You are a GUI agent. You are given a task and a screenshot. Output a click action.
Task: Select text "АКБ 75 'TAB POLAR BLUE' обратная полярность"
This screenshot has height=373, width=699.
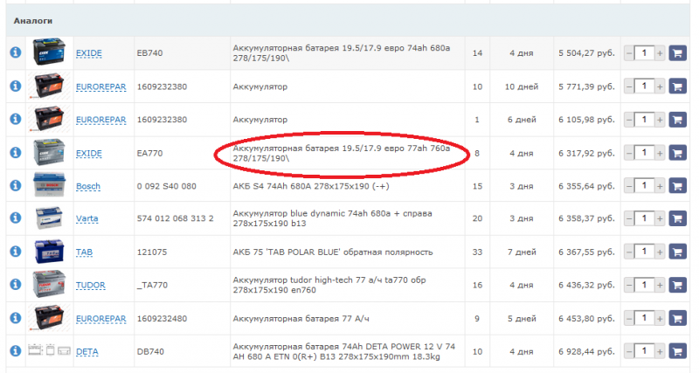[x=333, y=252]
